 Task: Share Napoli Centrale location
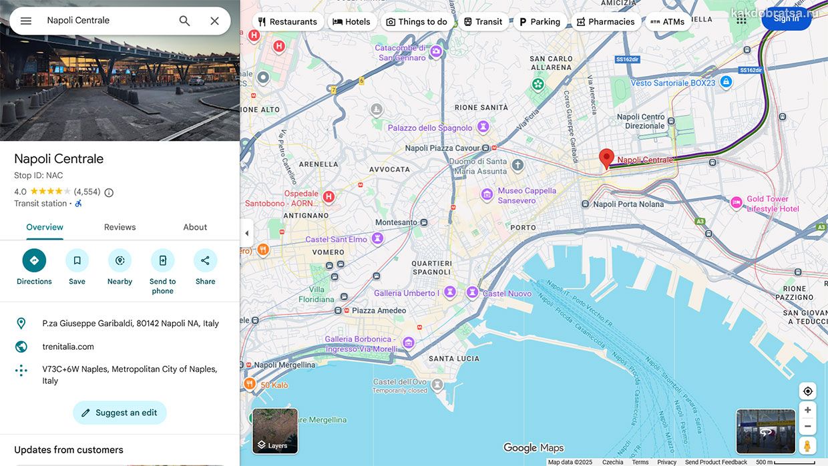205,260
